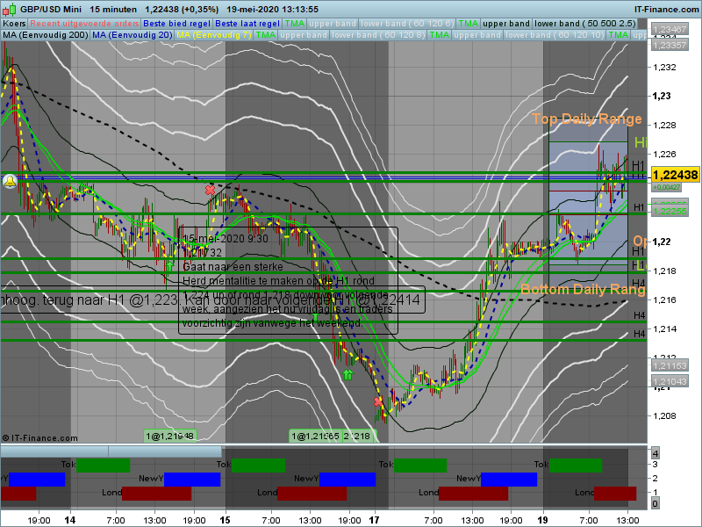The image size is (702, 527).
Task: Select the lower band ( 50 500 2.5) legend
Action: click(584, 24)
